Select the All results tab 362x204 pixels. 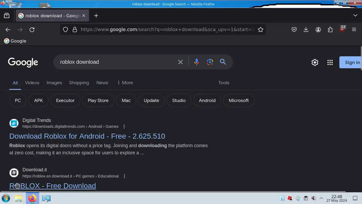click(x=15, y=83)
